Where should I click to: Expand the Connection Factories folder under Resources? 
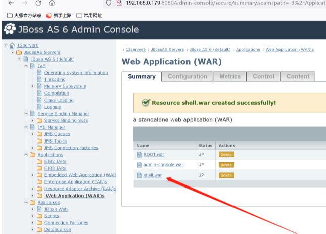pos(33,223)
